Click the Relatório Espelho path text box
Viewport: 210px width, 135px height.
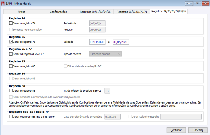click(x=181, y=117)
